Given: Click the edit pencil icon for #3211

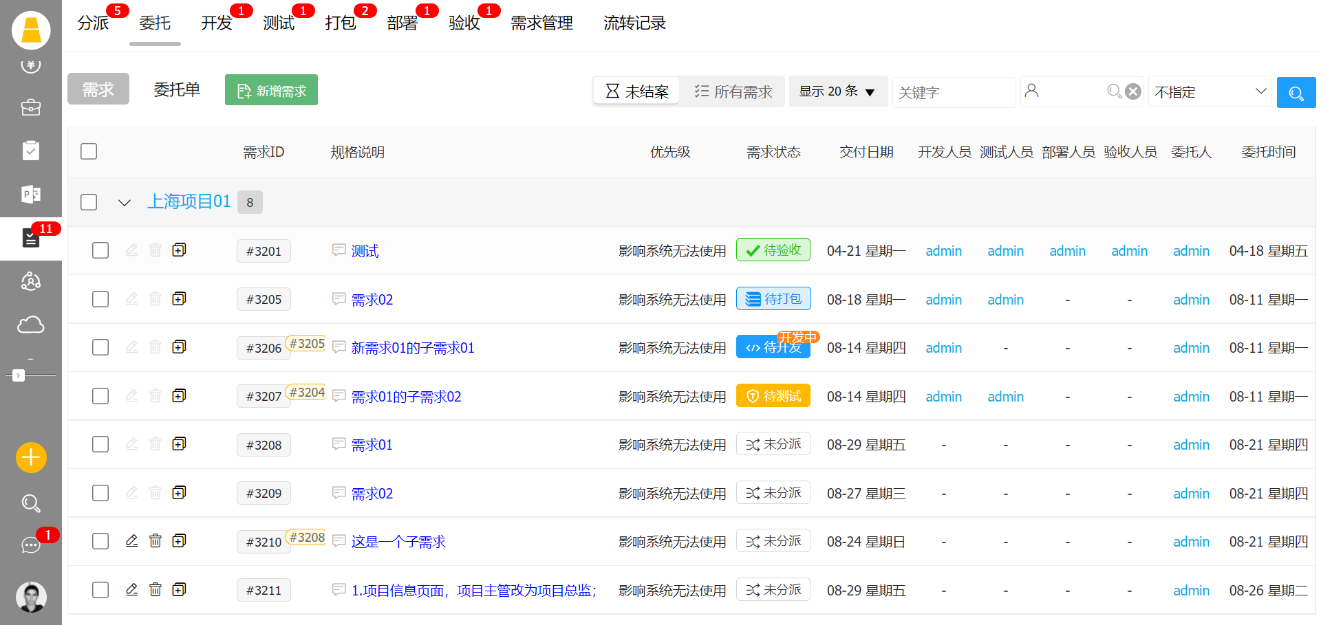Looking at the screenshot, I should pyautogui.click(x=131, y=589).
